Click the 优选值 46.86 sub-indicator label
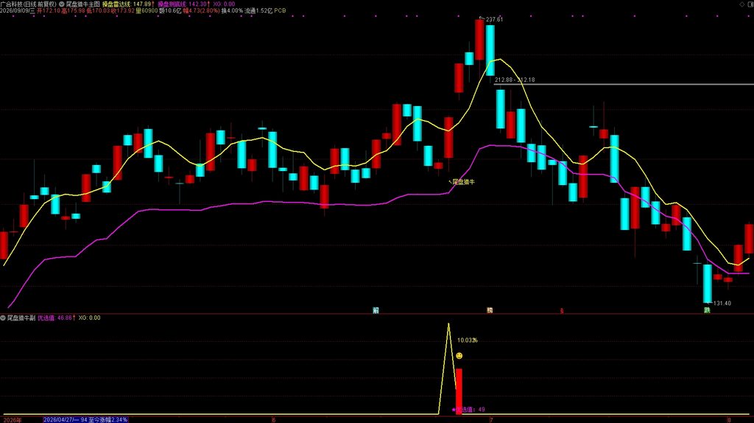This screenshot has height=423, width=754. point(56,318)
